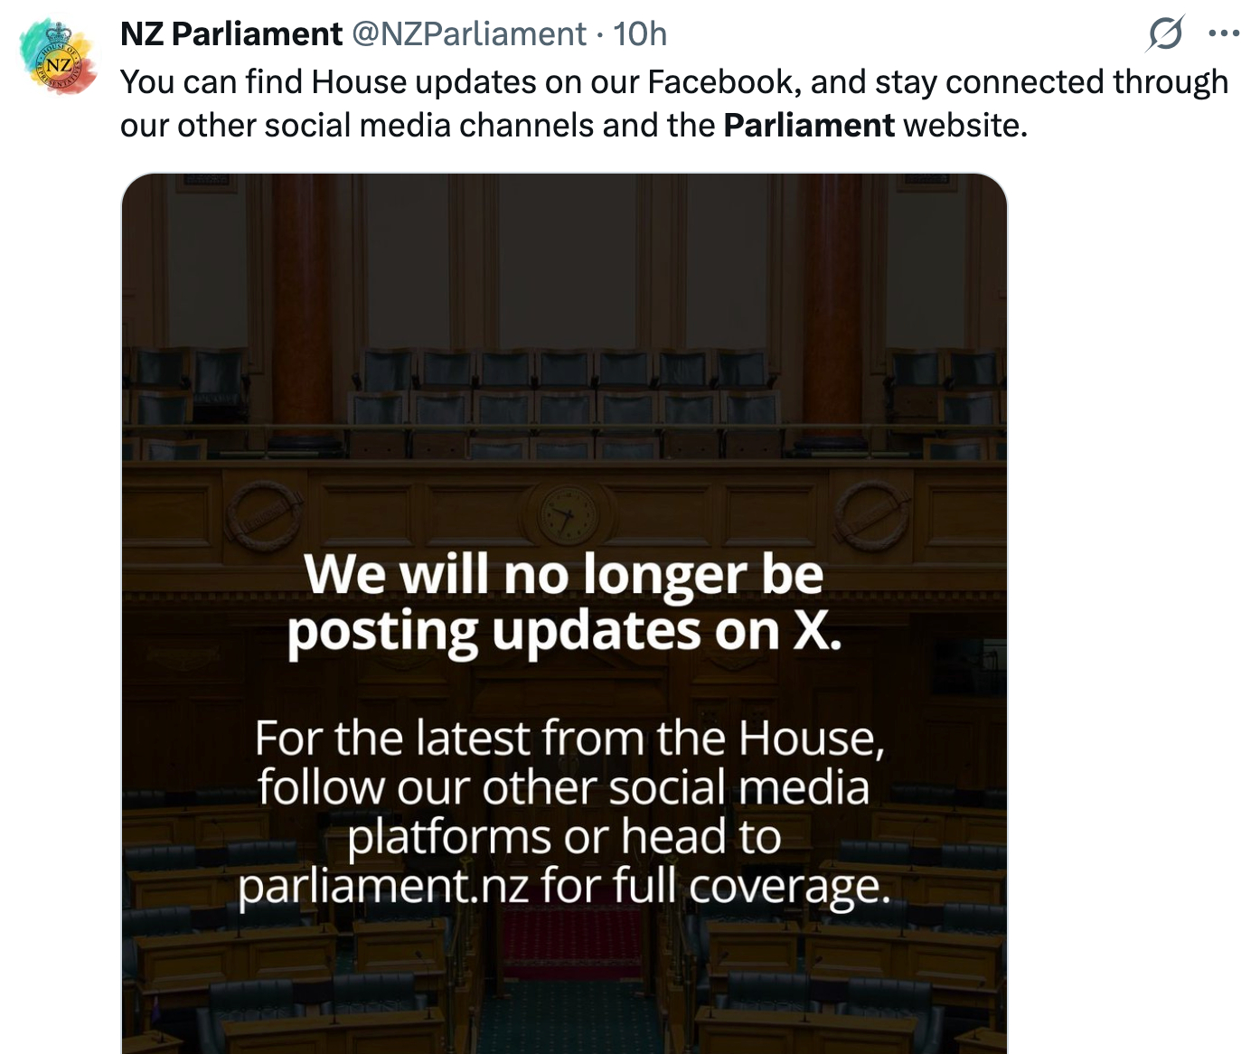This screenshot has height=1054, width=1260.
Task: Click the "We will no longer be" headline
Action: tap(564, 575)
